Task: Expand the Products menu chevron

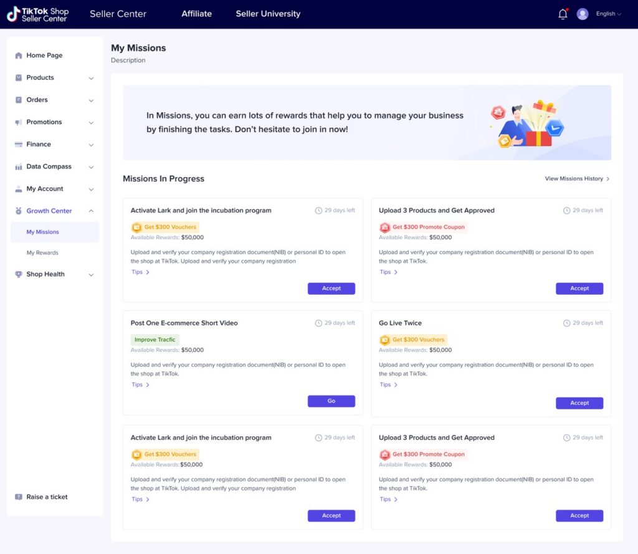Action: [91, 78]
